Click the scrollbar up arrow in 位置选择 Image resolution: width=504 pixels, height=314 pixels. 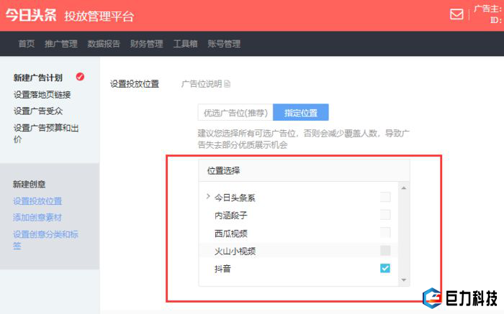pos(404,188)
